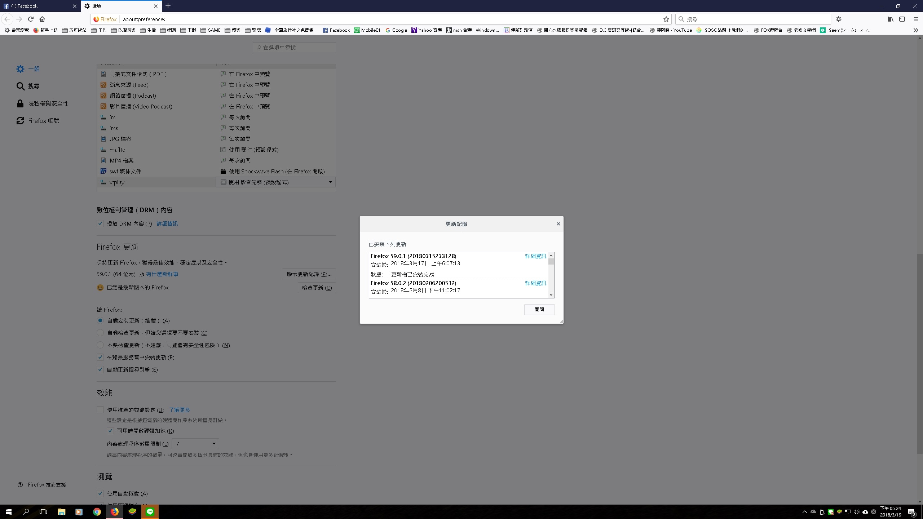This screenshot has width=923, height=519.
Task: Click the 搜尋 web search box
Action: click(753, 19)
